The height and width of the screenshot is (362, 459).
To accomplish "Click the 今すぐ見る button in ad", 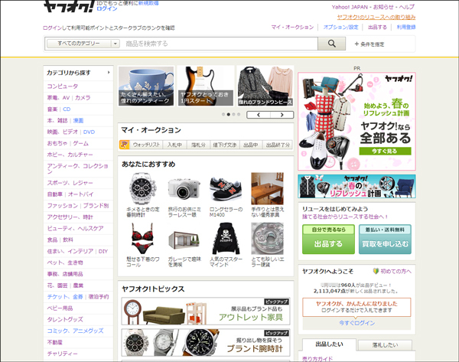I will point(385,151).
